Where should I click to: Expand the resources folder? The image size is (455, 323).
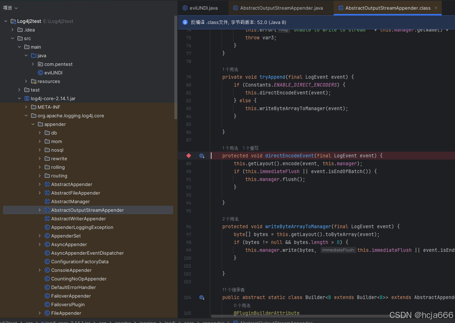[26, 81]
